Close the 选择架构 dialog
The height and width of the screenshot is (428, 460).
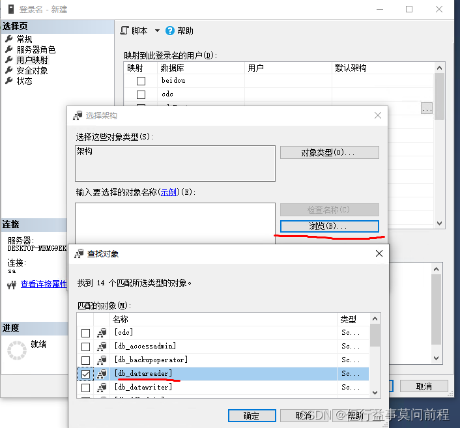pyautogui.click(x=378, y=115)
